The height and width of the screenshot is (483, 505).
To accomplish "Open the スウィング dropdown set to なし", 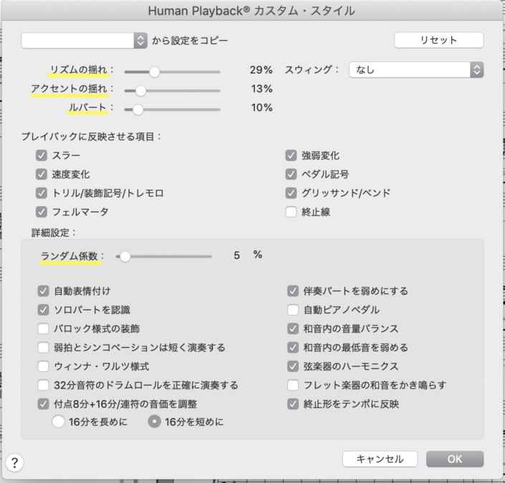I will (x=416, y=70).
